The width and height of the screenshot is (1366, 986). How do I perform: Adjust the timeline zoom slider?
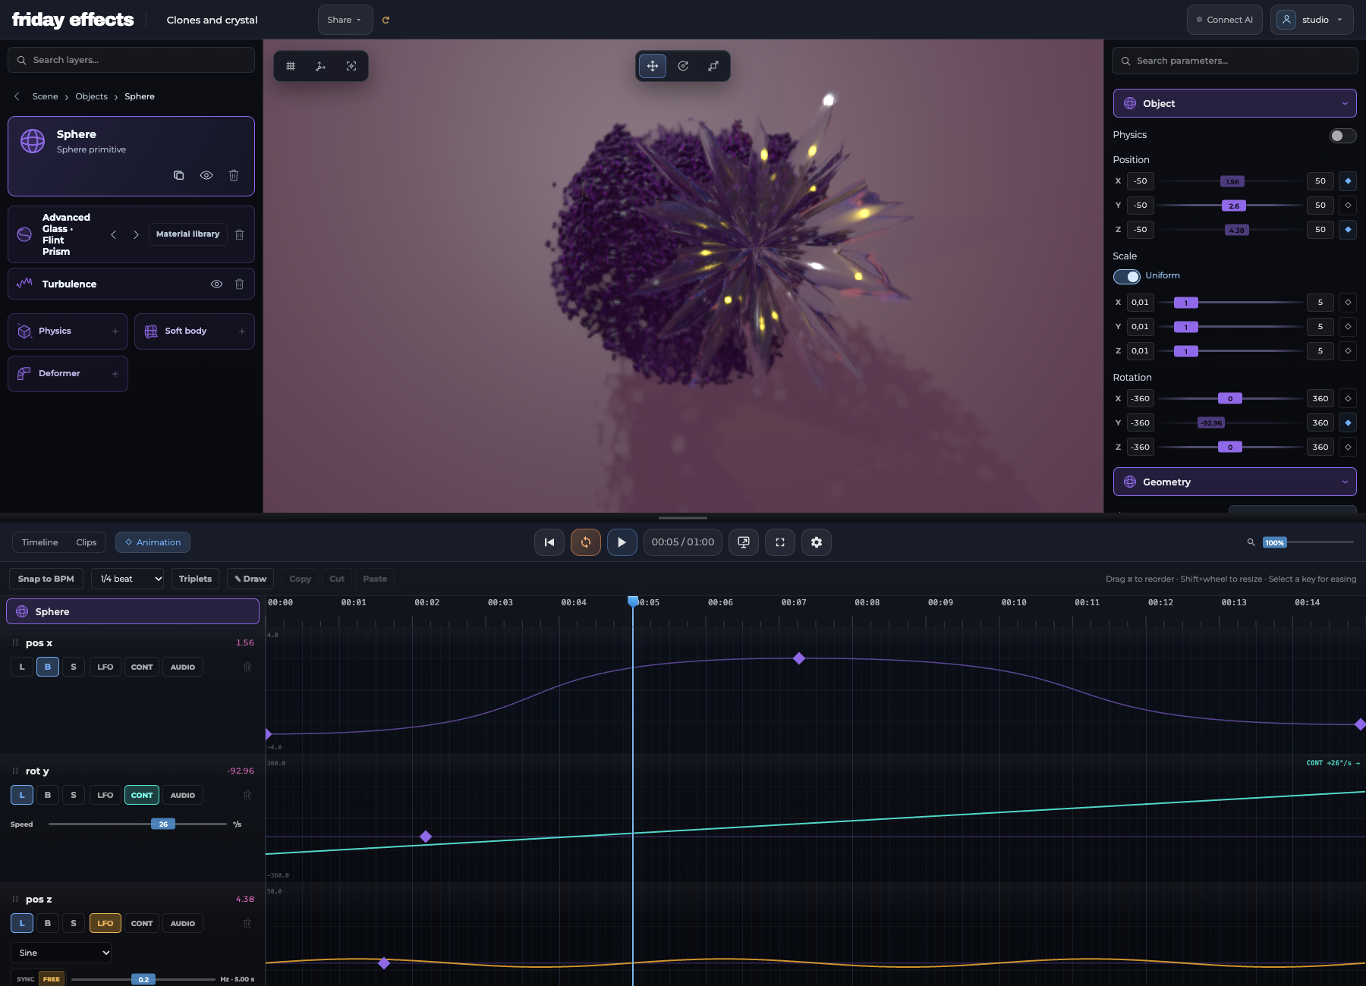[1308, 542]
